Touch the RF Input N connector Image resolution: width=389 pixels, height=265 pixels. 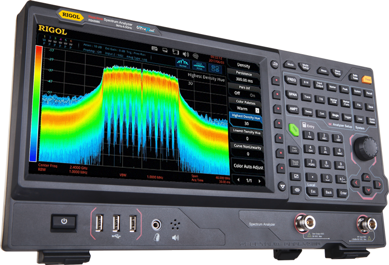(x=367, y=225)
